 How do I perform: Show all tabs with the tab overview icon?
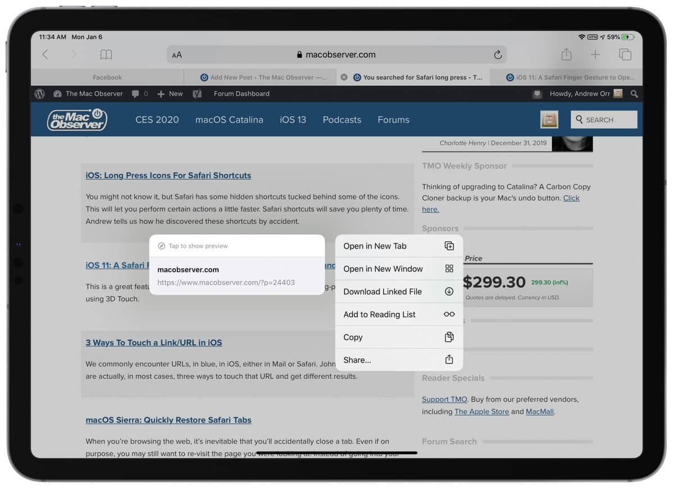pos(625,54)
